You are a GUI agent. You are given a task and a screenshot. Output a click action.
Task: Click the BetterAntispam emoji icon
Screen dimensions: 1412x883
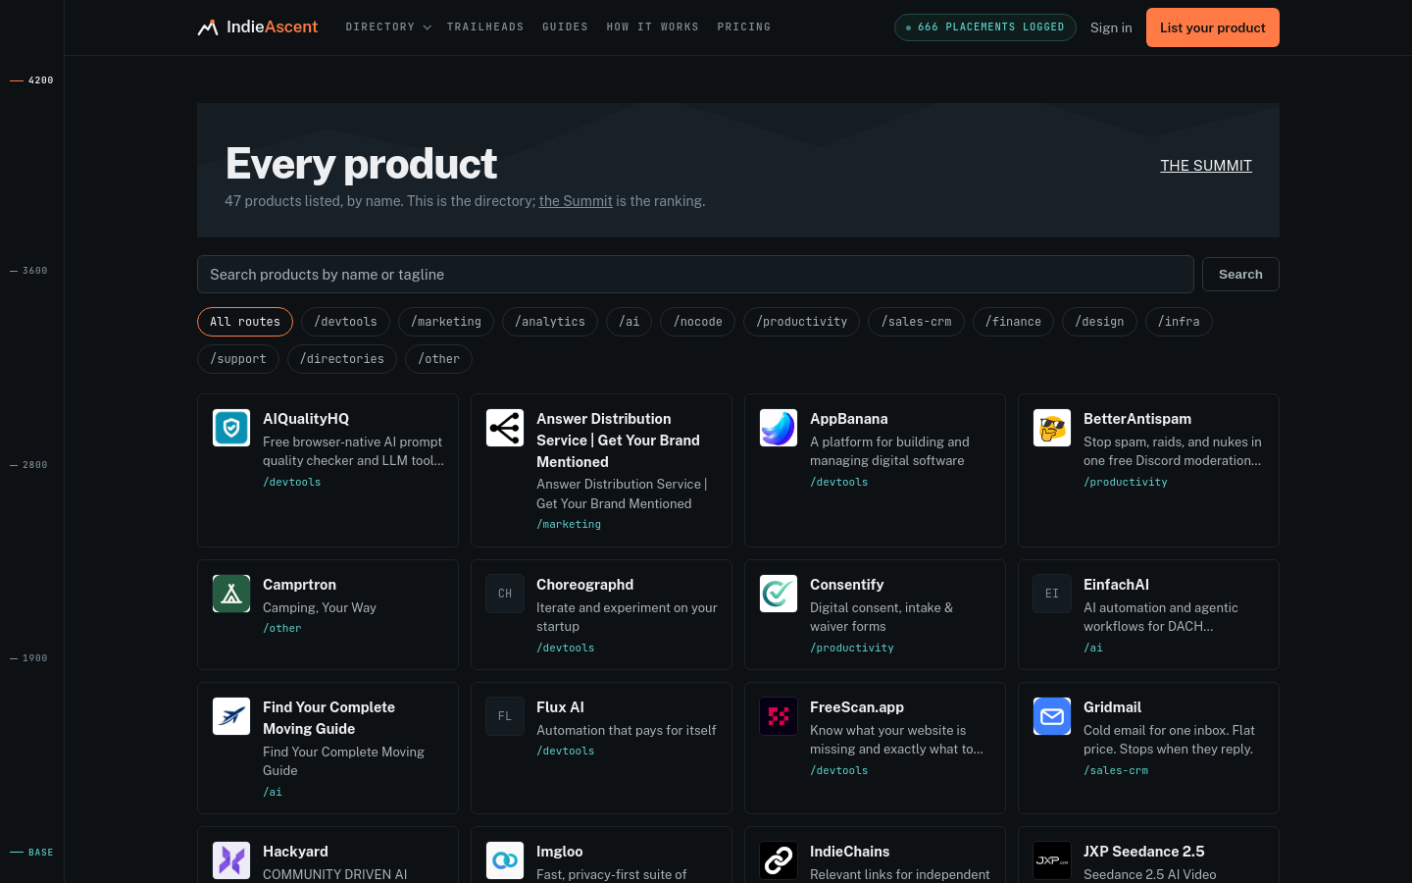1052,428
